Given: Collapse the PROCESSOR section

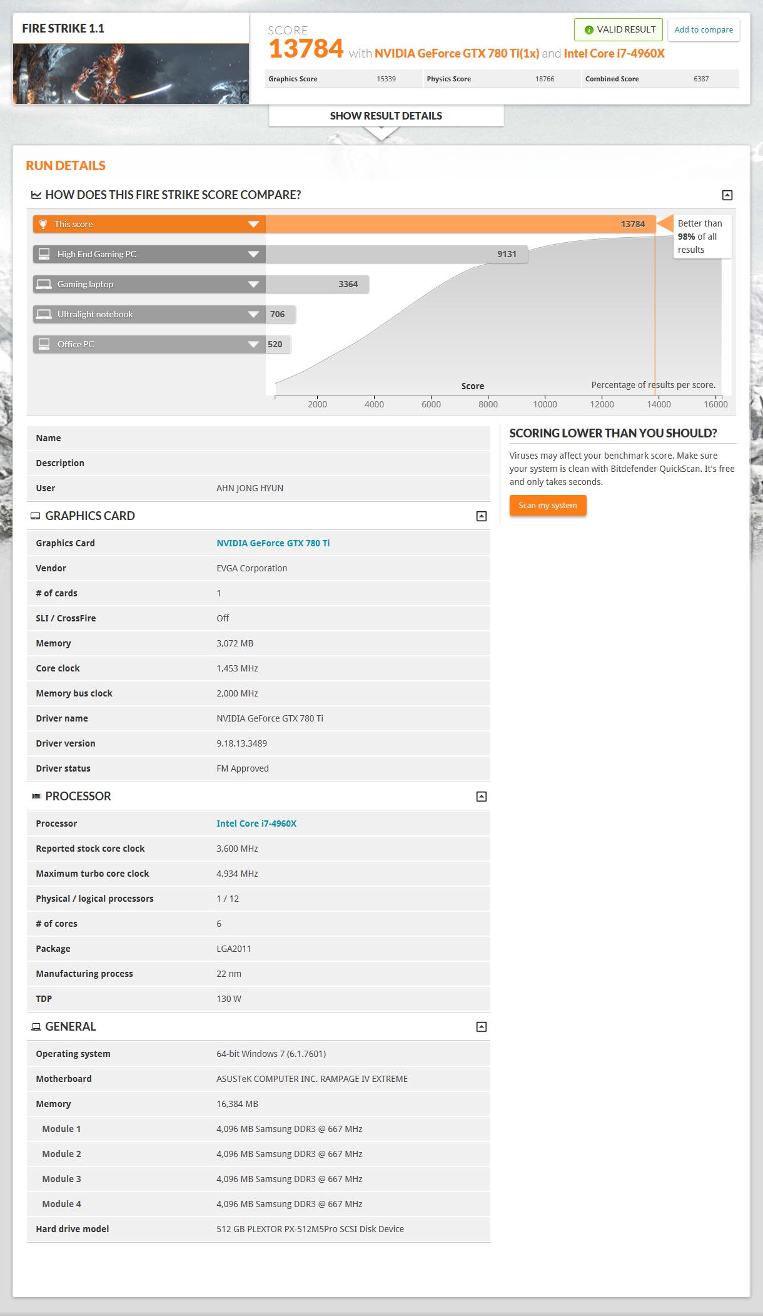Looking at the screenshot, I should (x=482, y=797).
